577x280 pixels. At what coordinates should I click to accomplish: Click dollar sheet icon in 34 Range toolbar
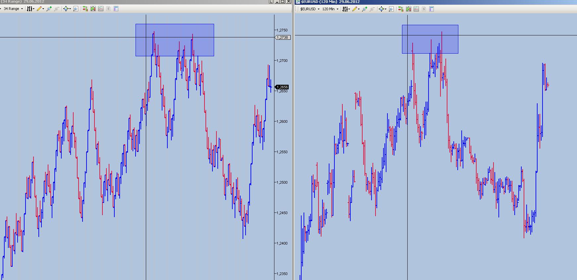tap(108, 9)
